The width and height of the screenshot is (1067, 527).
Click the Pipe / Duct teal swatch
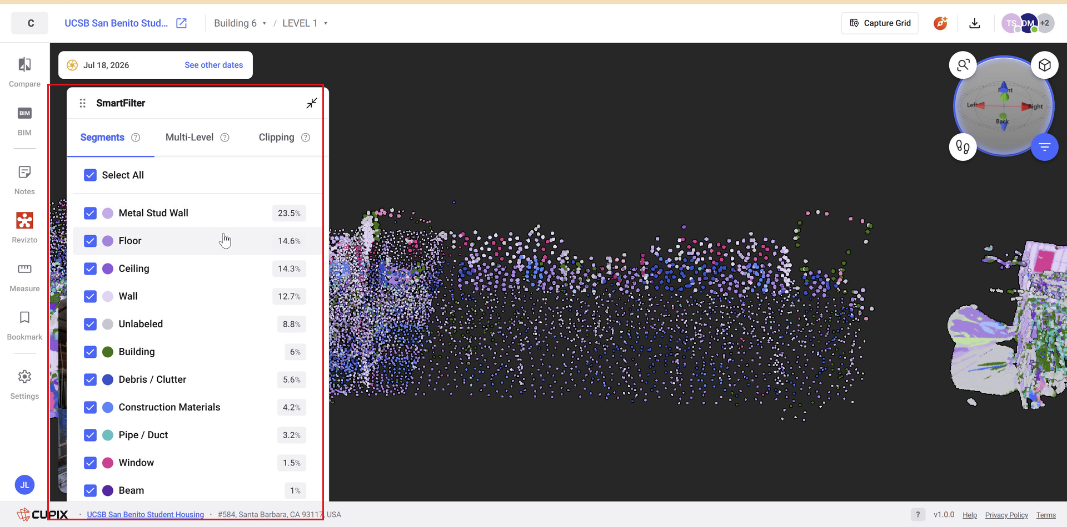tap(108, 435)
